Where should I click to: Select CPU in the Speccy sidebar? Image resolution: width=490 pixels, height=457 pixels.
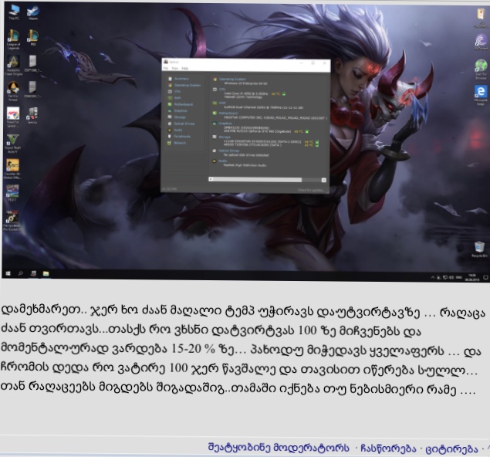[174, 92]
